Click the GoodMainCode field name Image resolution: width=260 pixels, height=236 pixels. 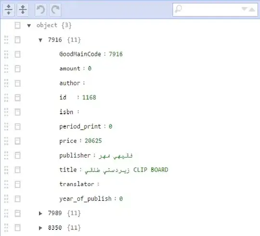click(80, 54)
